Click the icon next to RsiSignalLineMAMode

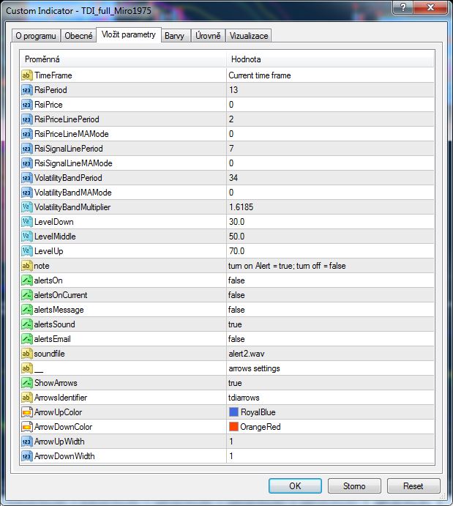coord(27,163)
